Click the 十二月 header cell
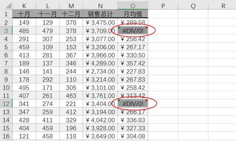Screen dimensions: 236x141 [71, 14]
